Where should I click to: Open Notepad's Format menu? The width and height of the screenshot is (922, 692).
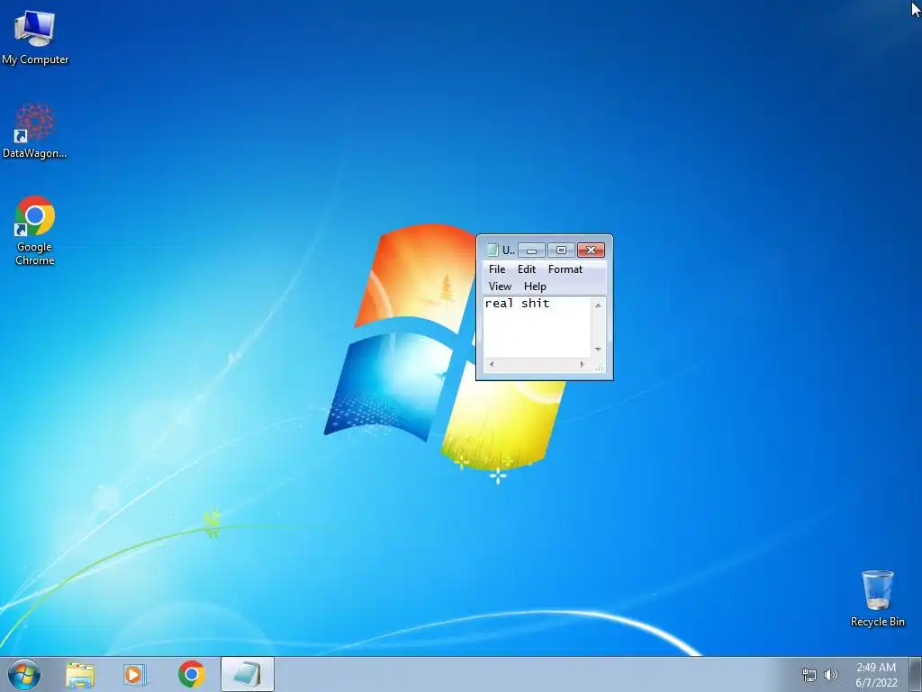(x=565, y=269)
